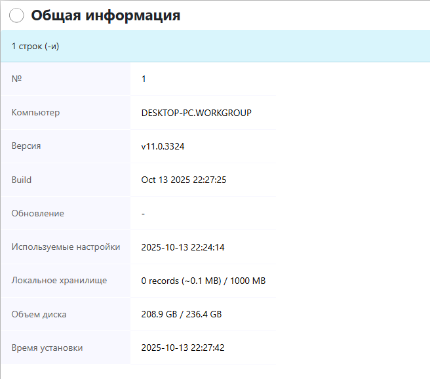Select the 0 records / 1000 MB storage value
Screen dimensions: 430x379
(203, 281)
